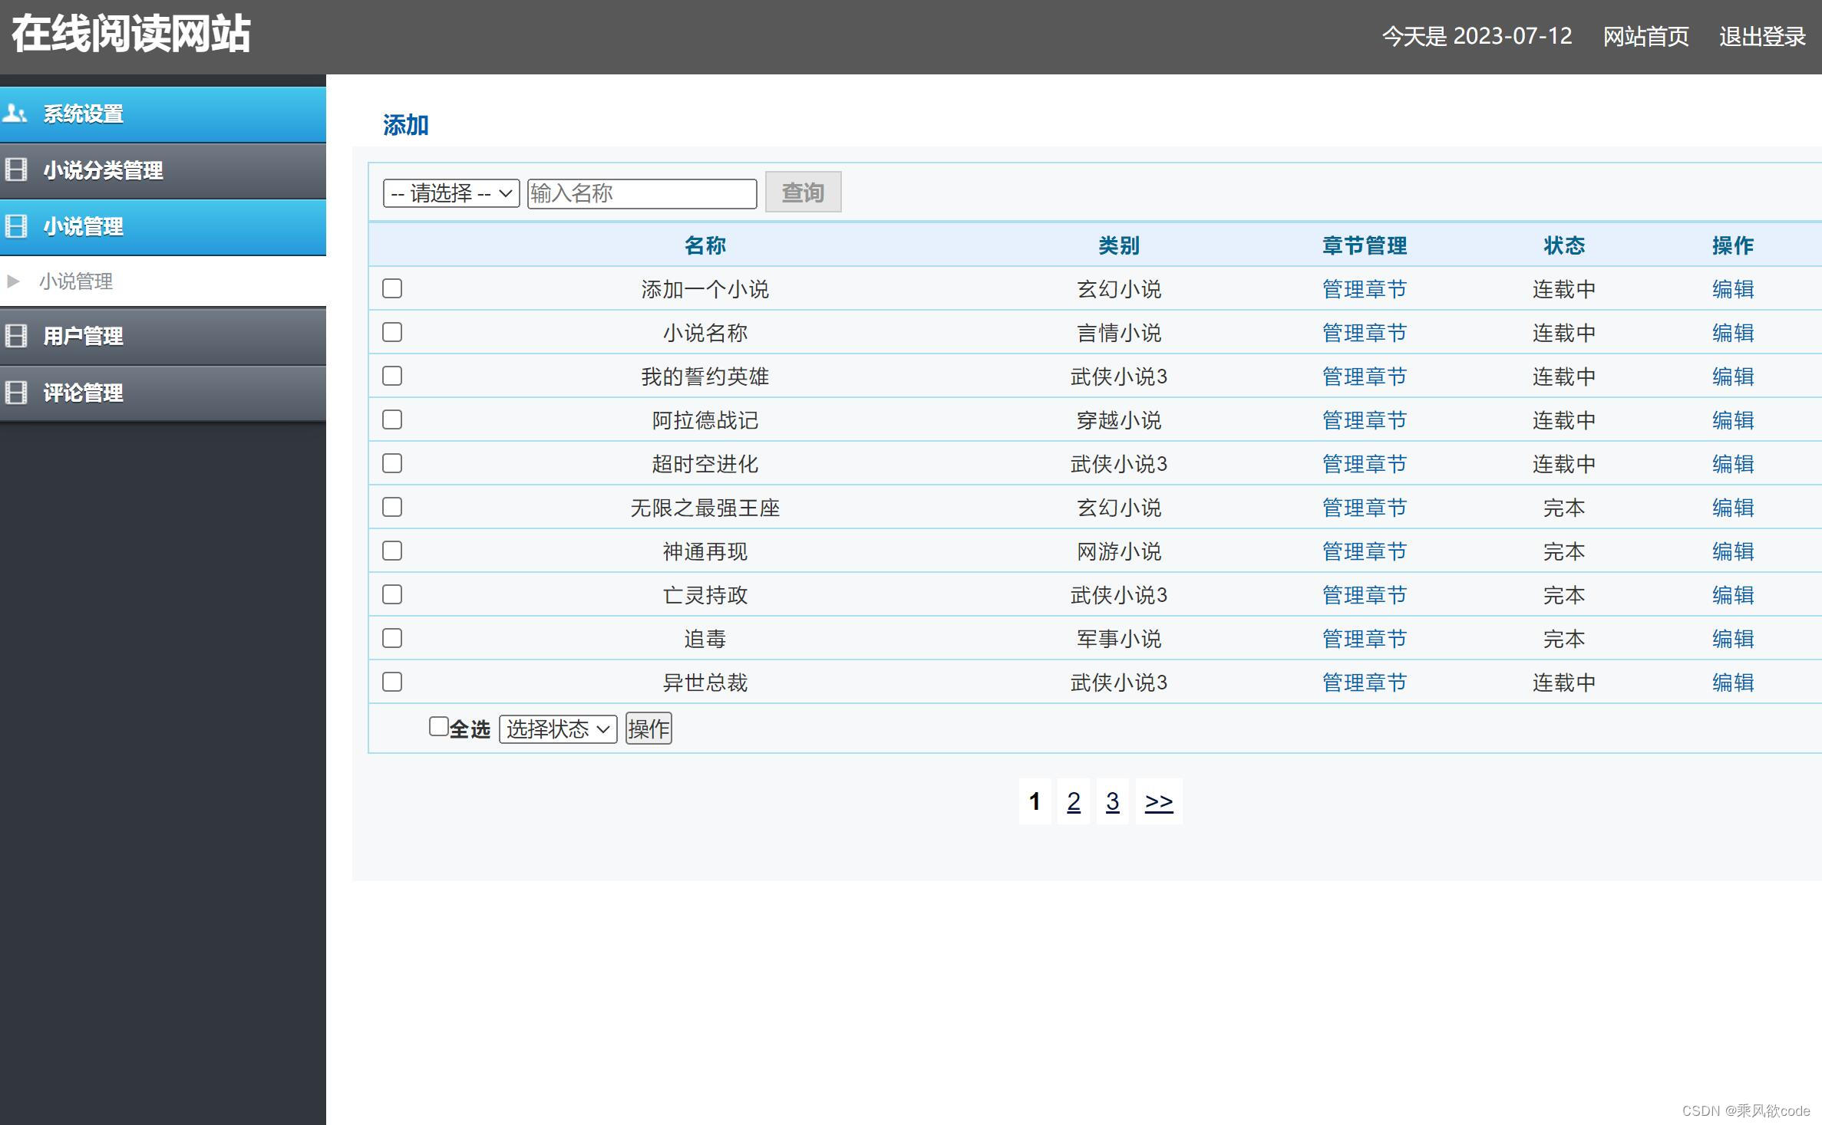Click the 系统设置 user icon in sidebar
Viewport: 1822px width, 1125px height.
coord(15,113)
